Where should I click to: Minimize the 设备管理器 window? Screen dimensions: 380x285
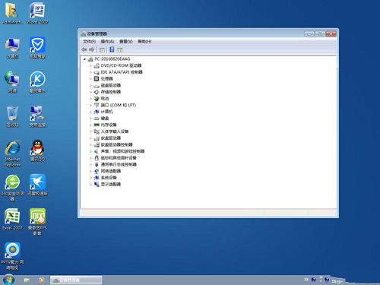[x=309, y=33]
